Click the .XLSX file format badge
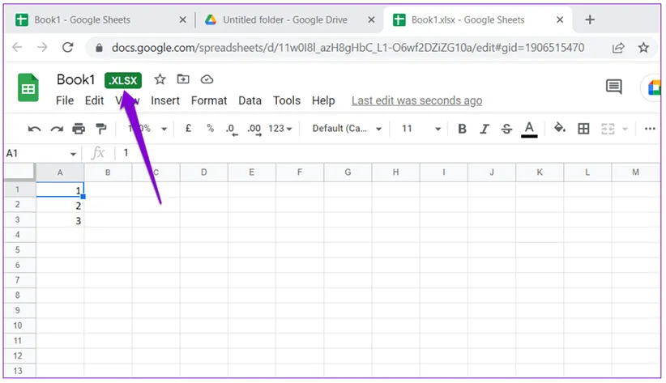The height and width of the screenshot is (383, 666). (x=123, y=80)
